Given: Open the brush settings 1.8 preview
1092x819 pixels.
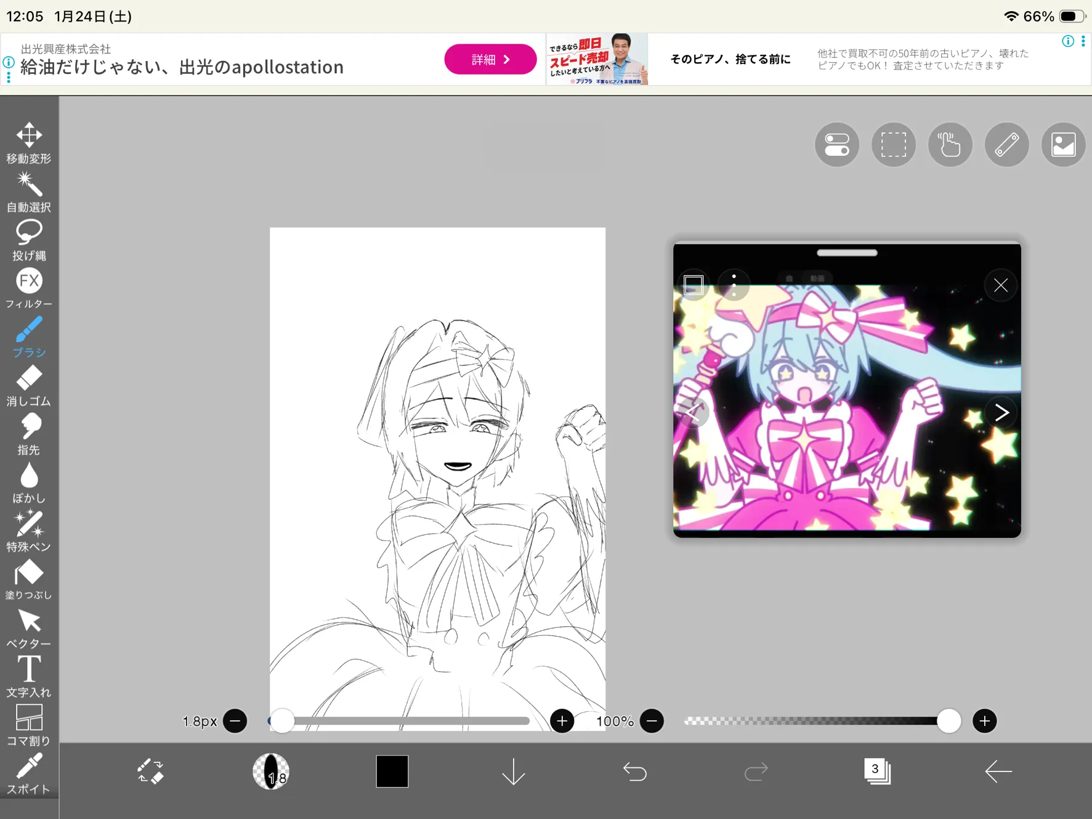Looking at the screenshot, I should click(x=271, y=772).
